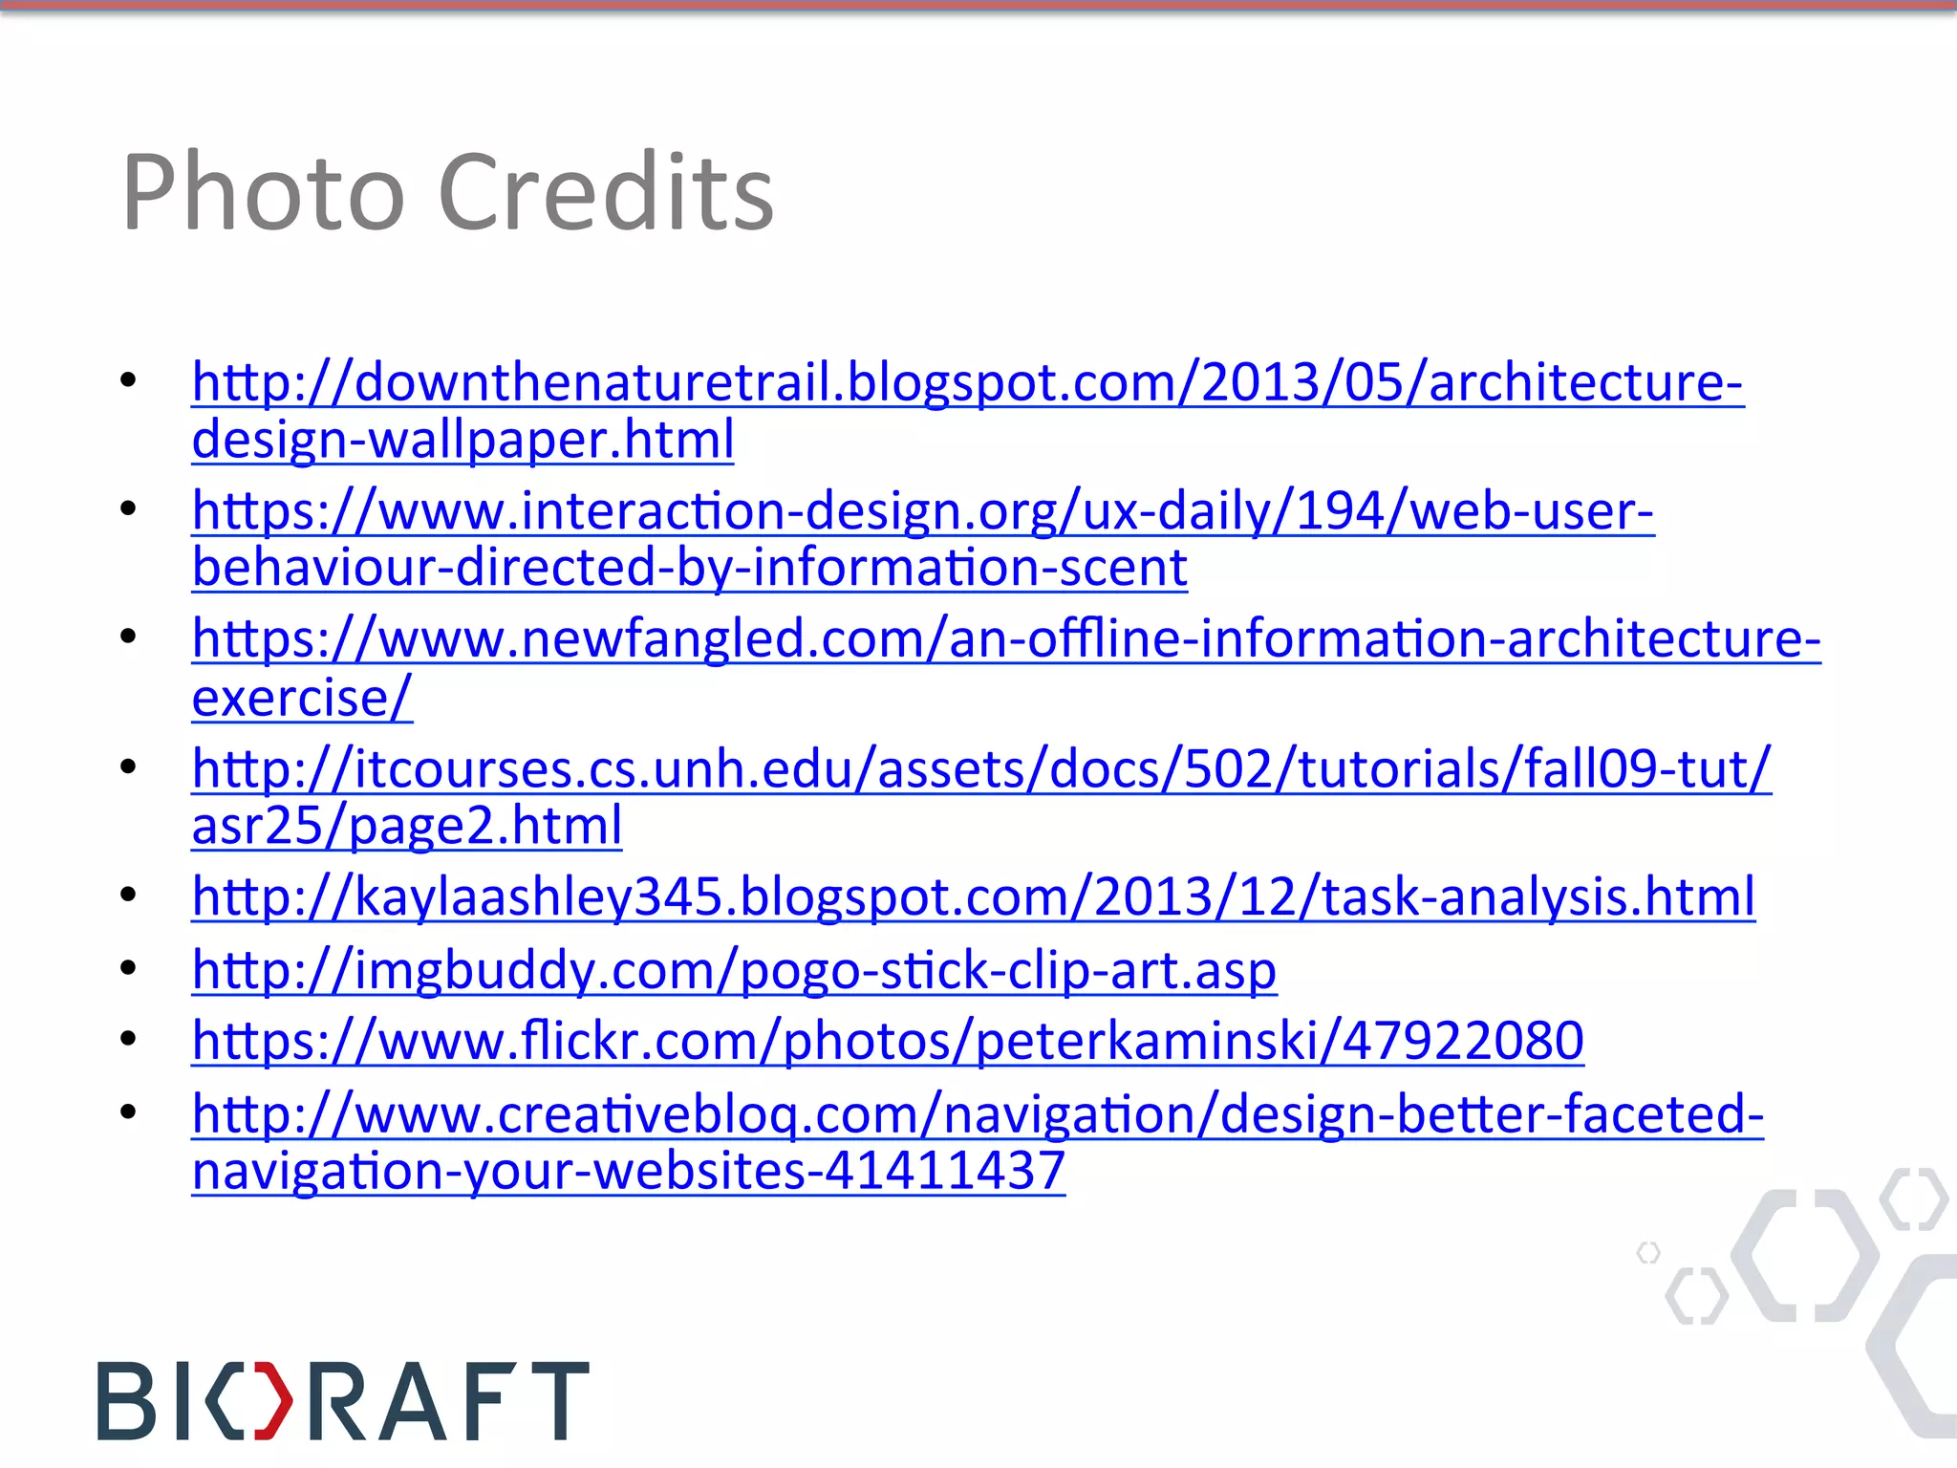Open the newfangled.com offline information architecture link
The image size is (1957, 1468).
(1005, 638)
